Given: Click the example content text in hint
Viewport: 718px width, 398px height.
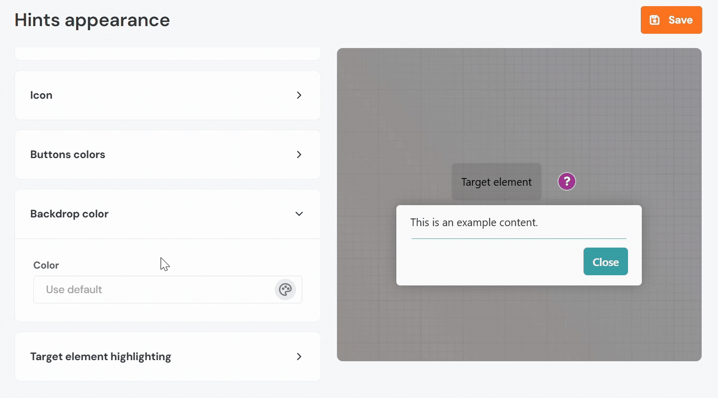Looking at the screenshot, I should (474, 223).
